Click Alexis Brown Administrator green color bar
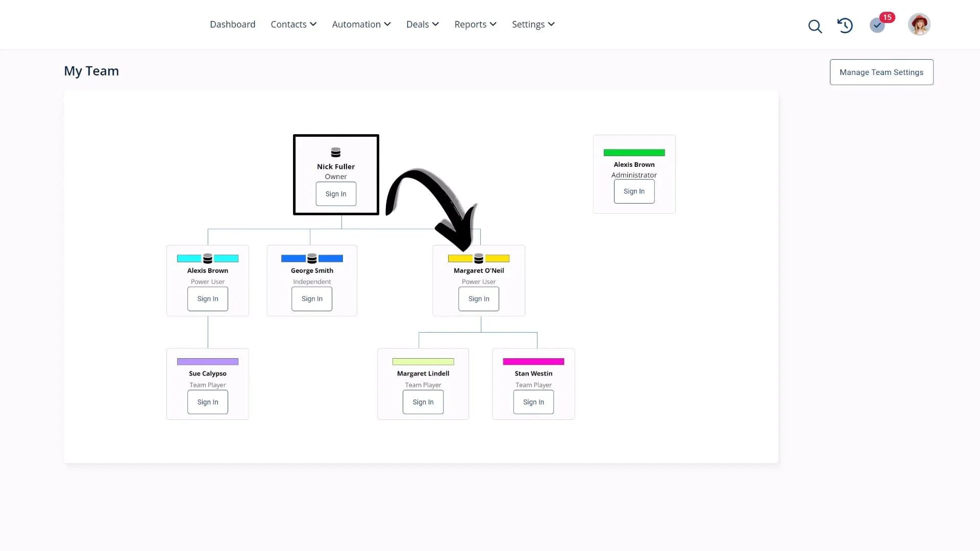 [x=634, y=153]
